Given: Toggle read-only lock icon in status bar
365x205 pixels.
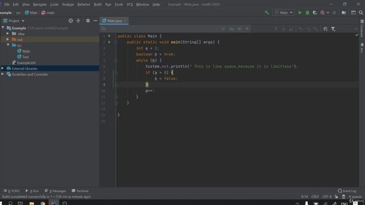Looking at the screenshot, I should point(336,196).
